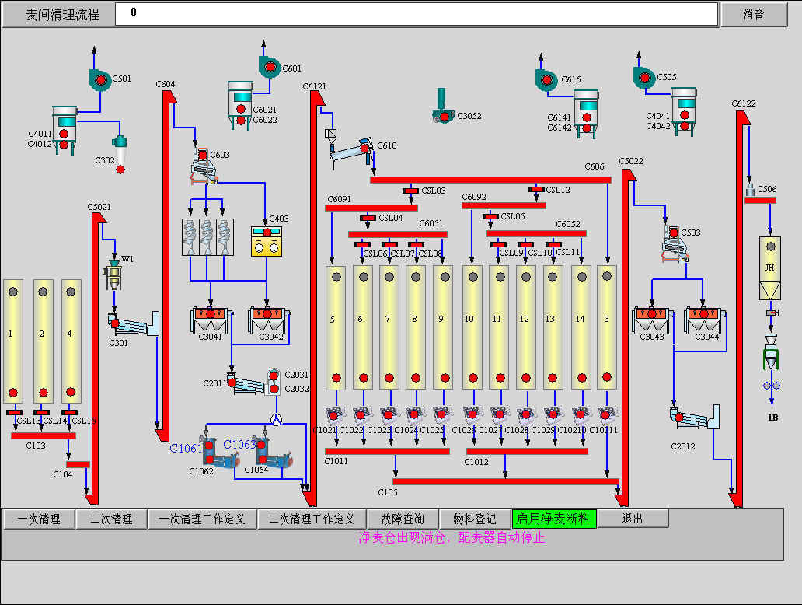Click the triple spiral scourer icon
Viewport: 802px width, 605px height.
click(207, 237)
